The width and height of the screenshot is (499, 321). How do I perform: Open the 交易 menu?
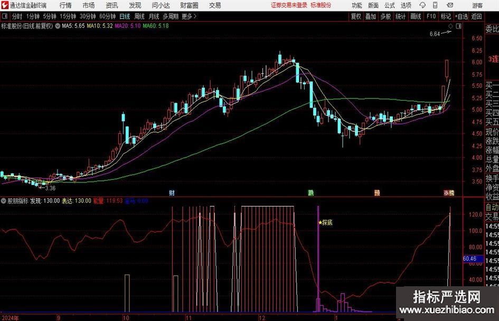point(215,5)
